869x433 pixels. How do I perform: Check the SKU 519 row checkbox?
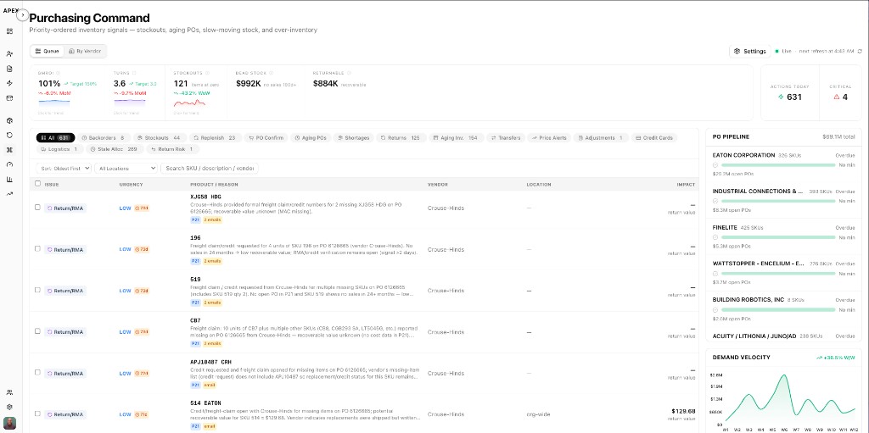point(37,290)
